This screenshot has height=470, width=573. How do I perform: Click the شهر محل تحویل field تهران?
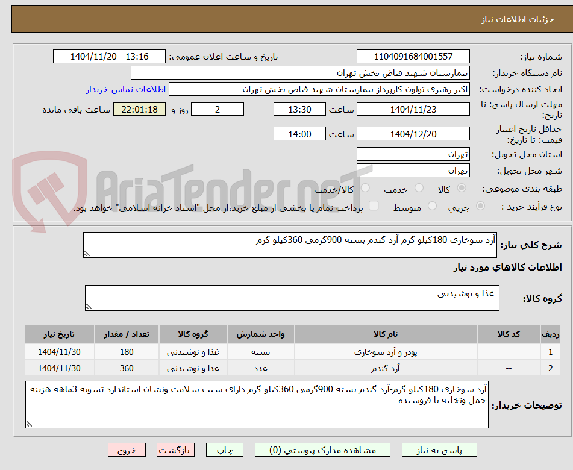click(413, 171)
